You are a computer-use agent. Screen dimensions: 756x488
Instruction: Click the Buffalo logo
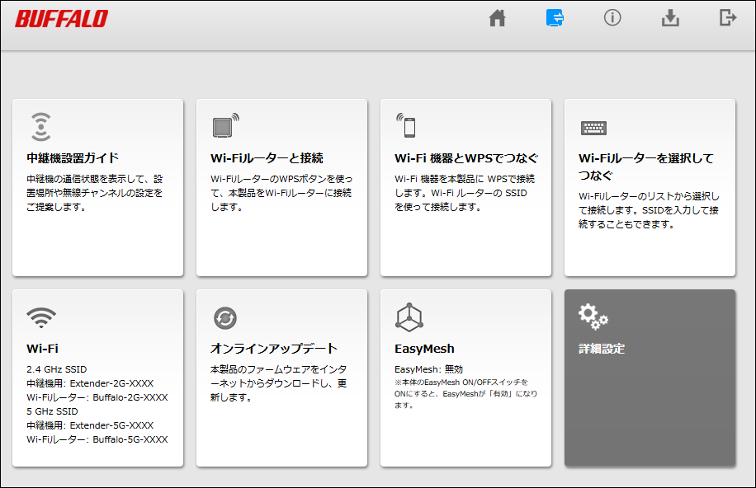coord(61,19)
